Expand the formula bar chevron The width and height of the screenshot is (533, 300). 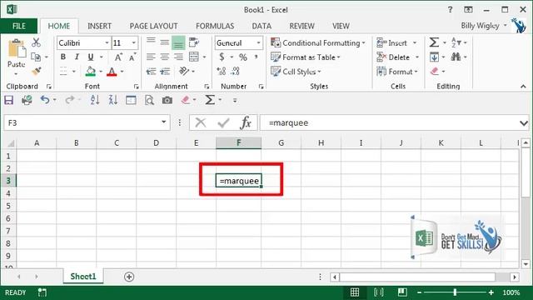[524, 122]
